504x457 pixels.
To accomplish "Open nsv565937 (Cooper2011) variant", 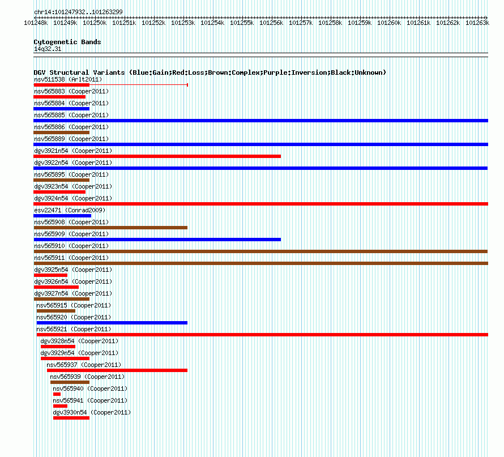I will (x=84, y=365).
